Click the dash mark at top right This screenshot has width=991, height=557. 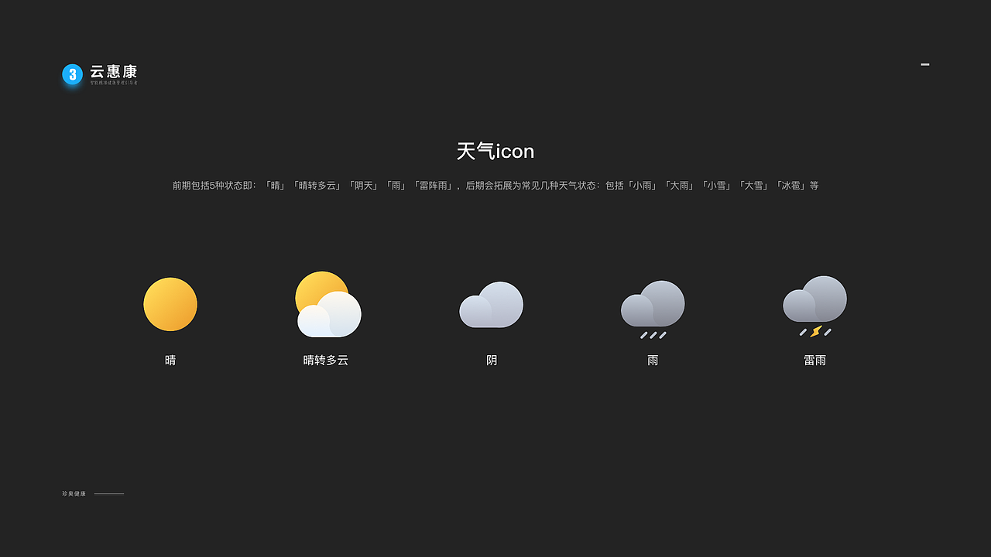pyautogui.click(x=924, y=64)
